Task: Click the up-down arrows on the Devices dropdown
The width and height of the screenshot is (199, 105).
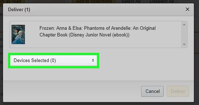Action: 93,60
